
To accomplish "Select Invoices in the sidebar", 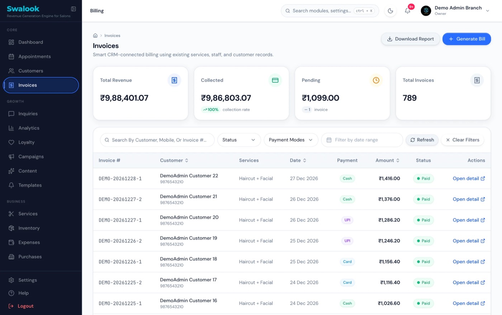I will click(41, 85).
